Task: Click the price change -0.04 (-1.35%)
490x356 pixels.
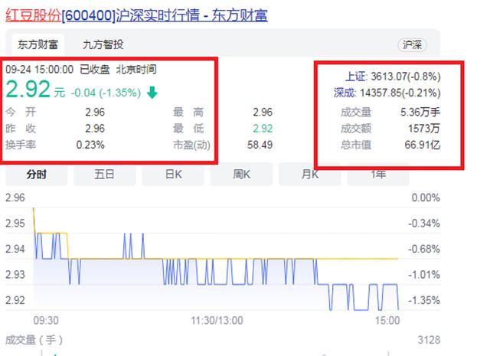Action: pos(106,93)
